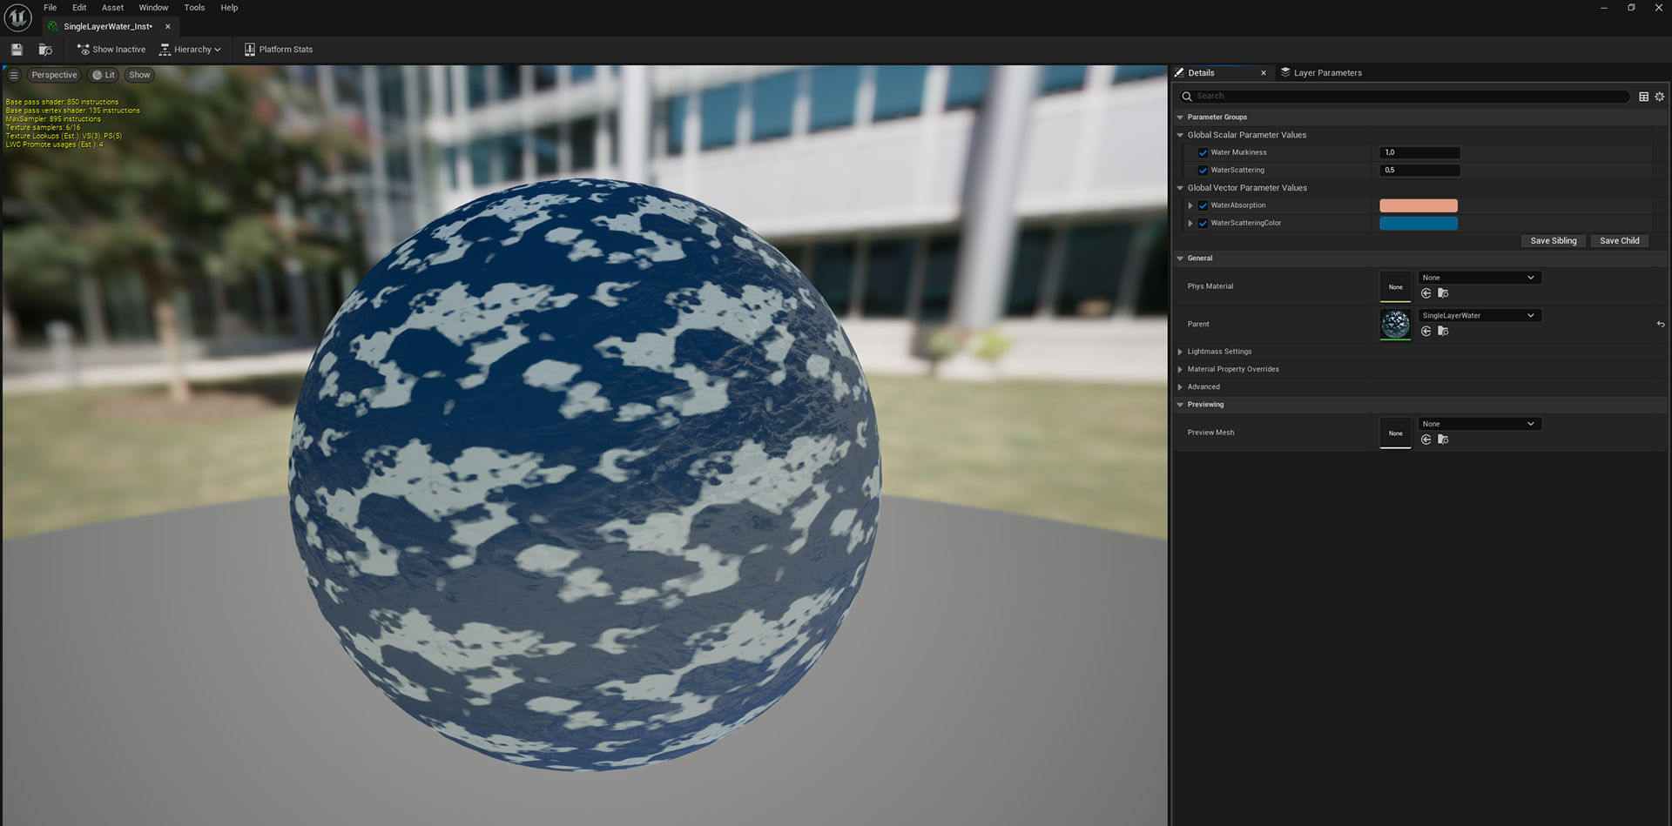
Task: Open the Details property matrix grid icon
Action: pyautogui.click(x=1644, y=97)
